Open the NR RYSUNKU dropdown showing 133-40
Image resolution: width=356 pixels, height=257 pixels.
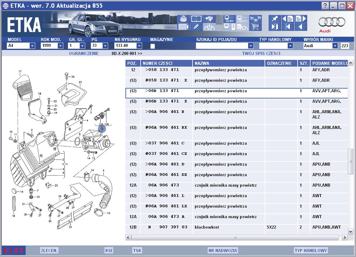tap(139, 46)
